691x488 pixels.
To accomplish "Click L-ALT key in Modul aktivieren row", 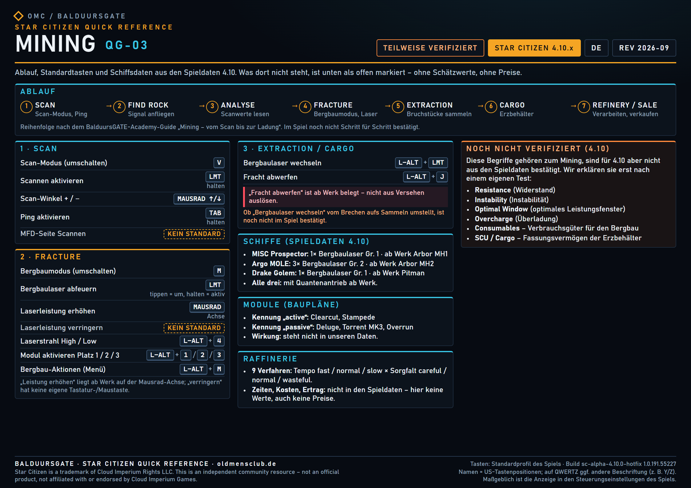I will (x=160, y=355).
